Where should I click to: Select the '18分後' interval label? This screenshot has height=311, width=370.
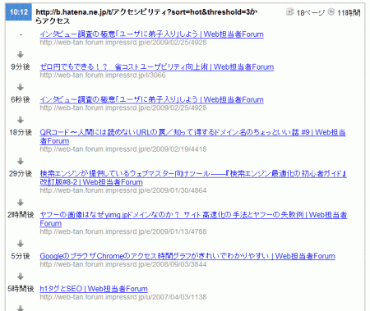[21, 132]
